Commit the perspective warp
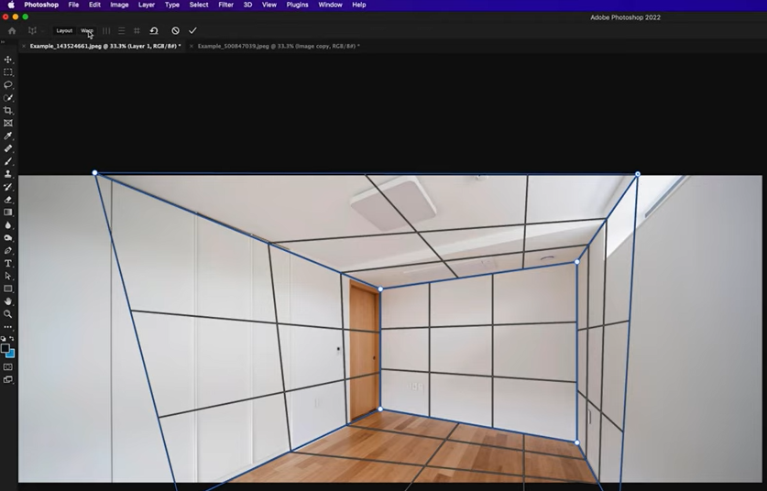The width and height of the screenshot is (767, 491). pos(192,31)
